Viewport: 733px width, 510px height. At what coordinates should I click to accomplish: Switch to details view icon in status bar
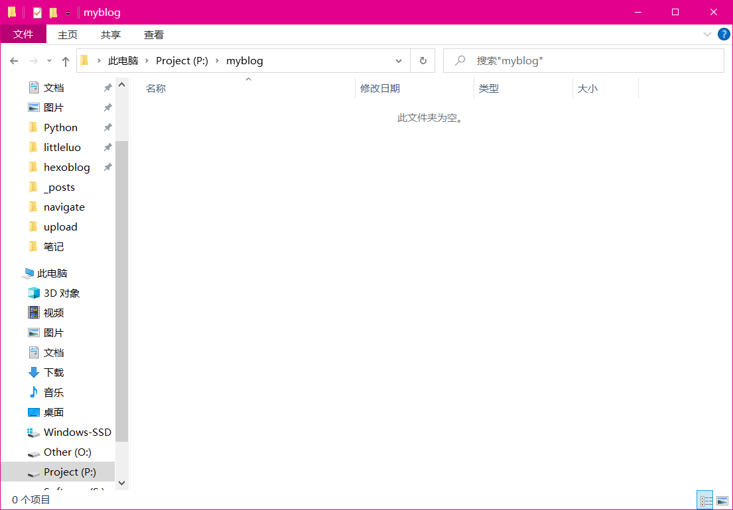coord(705,501)
